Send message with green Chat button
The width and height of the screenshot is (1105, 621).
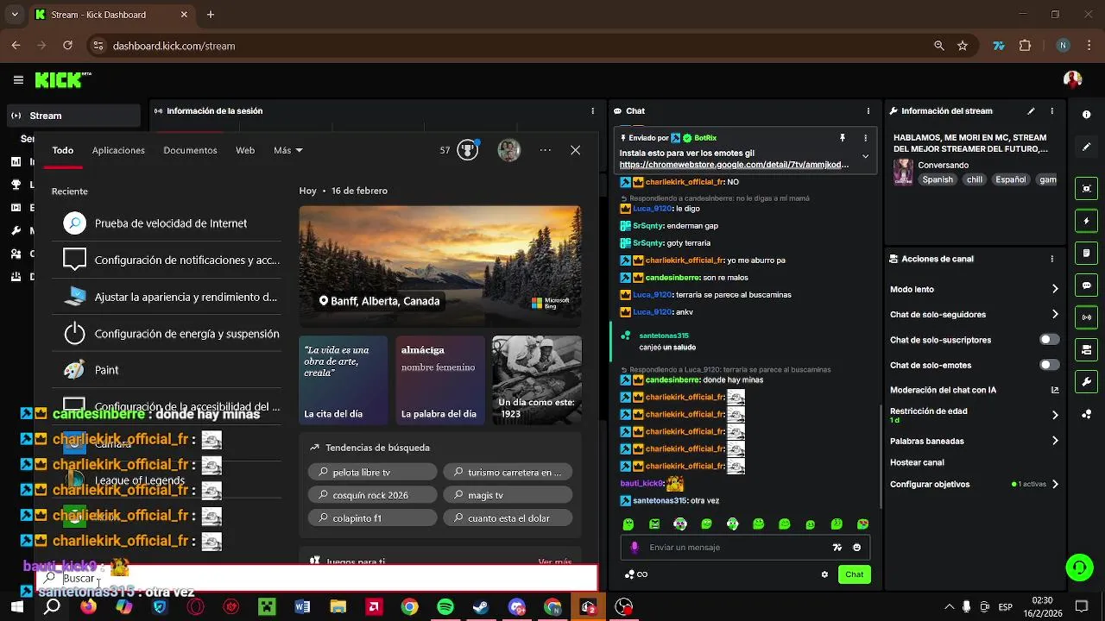point(854,574)
